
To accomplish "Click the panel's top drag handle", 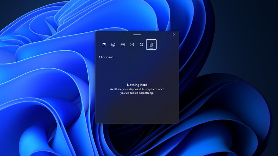I will 137,35.
